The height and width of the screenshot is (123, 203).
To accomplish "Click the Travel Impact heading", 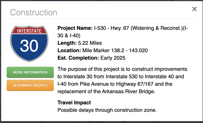I will point(74,103).
